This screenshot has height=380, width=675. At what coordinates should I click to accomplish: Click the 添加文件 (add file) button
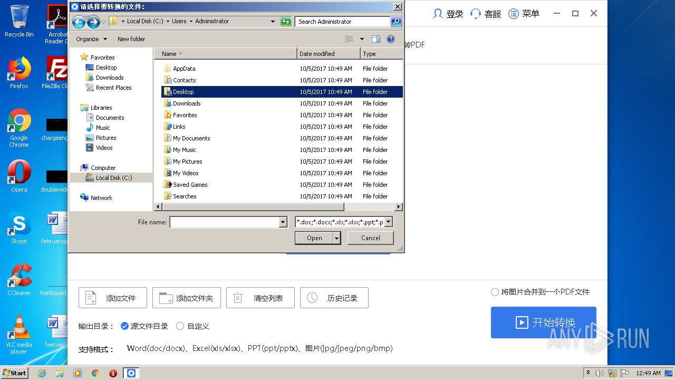coord(113,298)
